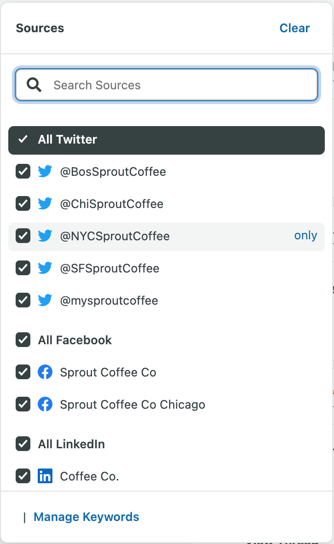Screen dimensions: 334x544
Task: Click the Twitter bird icon for @NYCSproutCoffee
Action: click(x=45, y=236)
